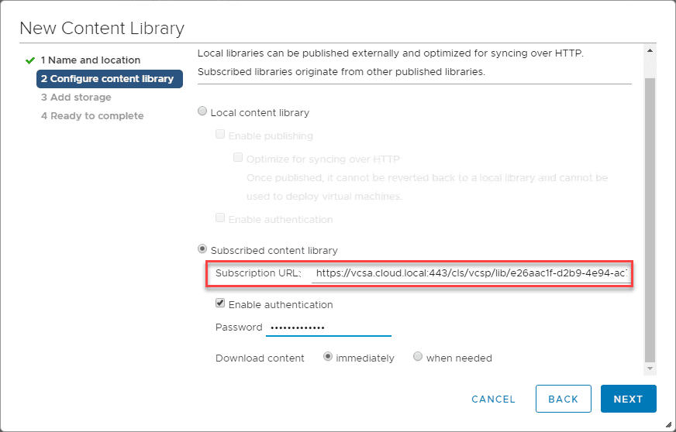Set Download content to when needed
The width and height of the screenshot is (676, 432).
coord(419,357)
